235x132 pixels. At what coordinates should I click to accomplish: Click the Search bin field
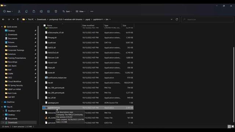point(207,19)
